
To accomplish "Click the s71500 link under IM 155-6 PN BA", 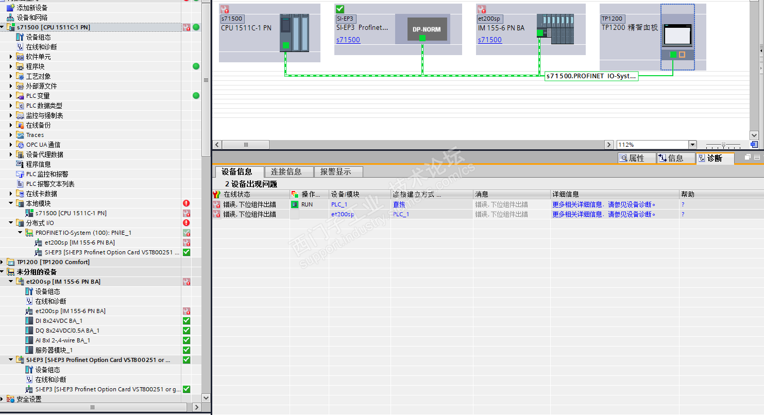I will click(x=489, y=40).
